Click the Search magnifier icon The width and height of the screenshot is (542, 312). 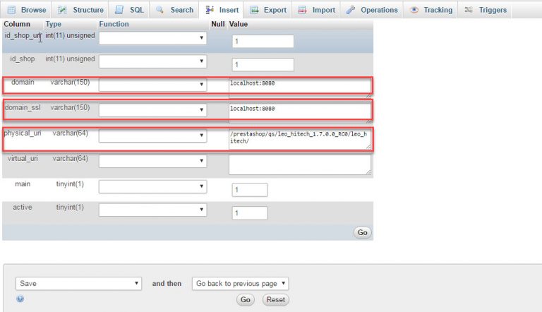(160, 10)
